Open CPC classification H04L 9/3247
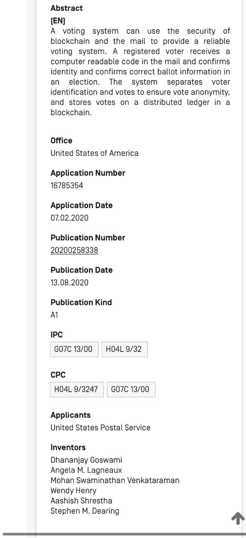 pos(77,389)
